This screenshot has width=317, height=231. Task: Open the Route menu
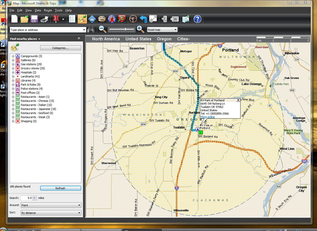tap(48, 10)
